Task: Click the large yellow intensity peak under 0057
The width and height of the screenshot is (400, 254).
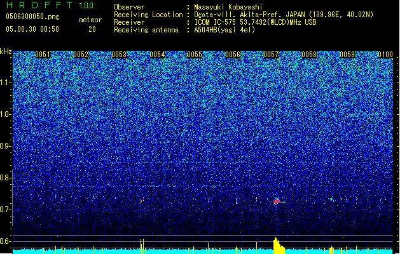Action: 279,246
